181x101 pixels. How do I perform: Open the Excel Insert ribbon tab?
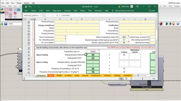click(41, 11)
